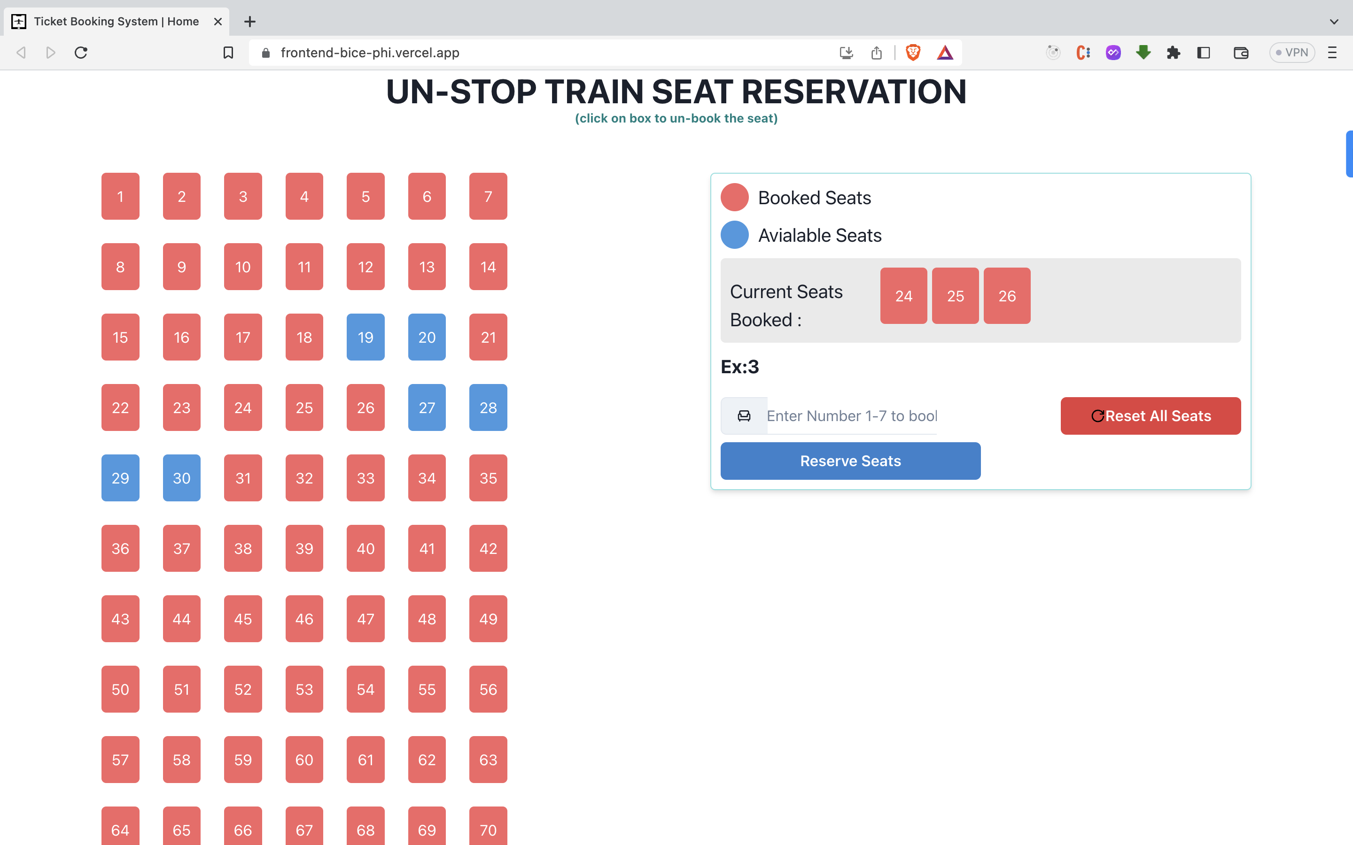Toggle the browser sidebar panel icon
Screen dimensions: 1353x845
[1203, 52]
